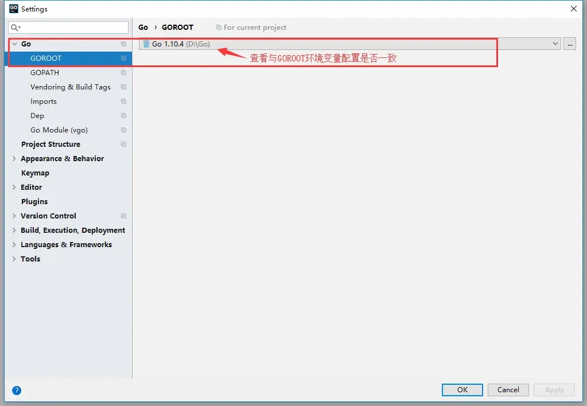This screenshot has height=406, width=587.
Task: Click the project icon beside Version Control
Action: [123, 216]
